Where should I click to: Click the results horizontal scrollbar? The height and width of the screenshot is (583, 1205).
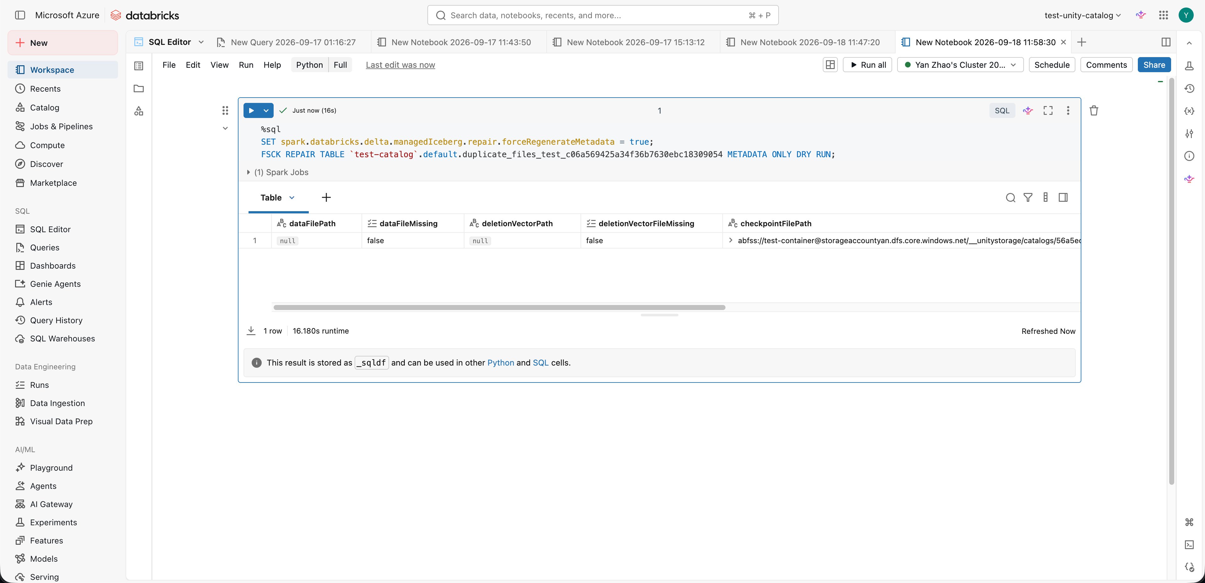coord(499,308)
